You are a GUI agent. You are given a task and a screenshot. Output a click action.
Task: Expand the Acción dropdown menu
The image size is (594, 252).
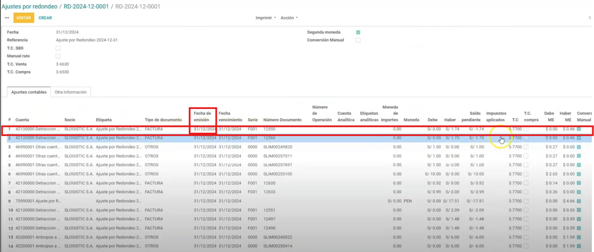click(x=289, y=18)
